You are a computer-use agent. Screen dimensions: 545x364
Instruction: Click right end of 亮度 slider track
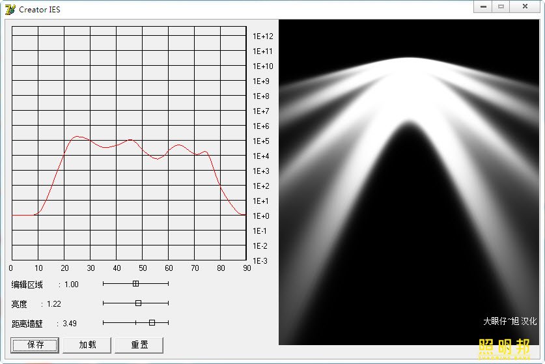168,303
